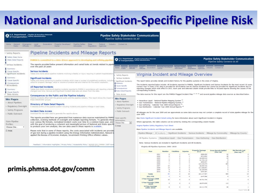Viewport: 258px width, 193px height.
Task: Click Contact Us in the Virginia page nav bar
Action: [219, 68]
